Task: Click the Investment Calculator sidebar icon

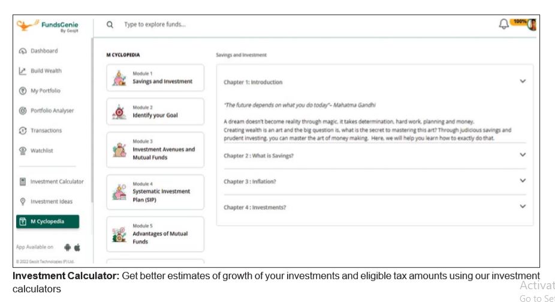Action: (x=23, y=181)
